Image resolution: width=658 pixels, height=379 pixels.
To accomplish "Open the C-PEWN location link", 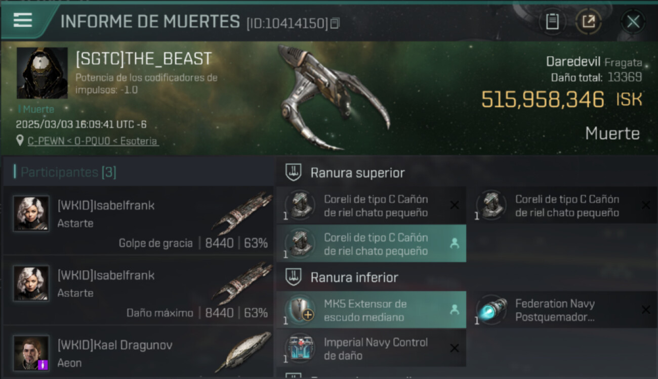I will pos(93,141).
